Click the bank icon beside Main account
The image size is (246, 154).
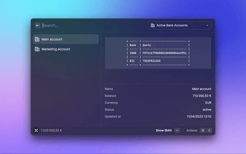tap(37, 39)
